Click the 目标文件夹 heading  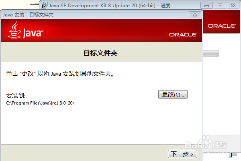point(100,53)
